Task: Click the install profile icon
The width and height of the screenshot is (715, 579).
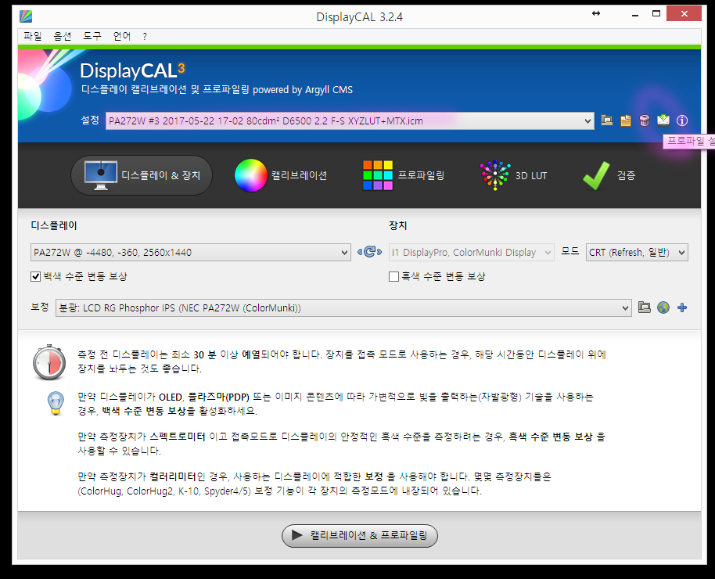Action: click(x=663, y=120)
